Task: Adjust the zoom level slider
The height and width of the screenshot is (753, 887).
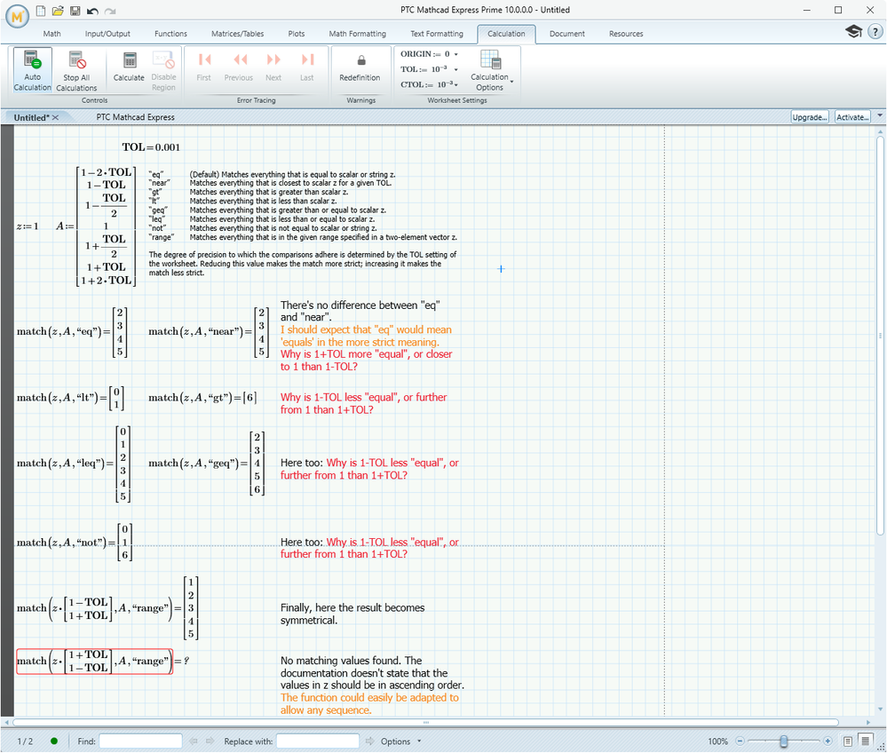Action: 783,741
